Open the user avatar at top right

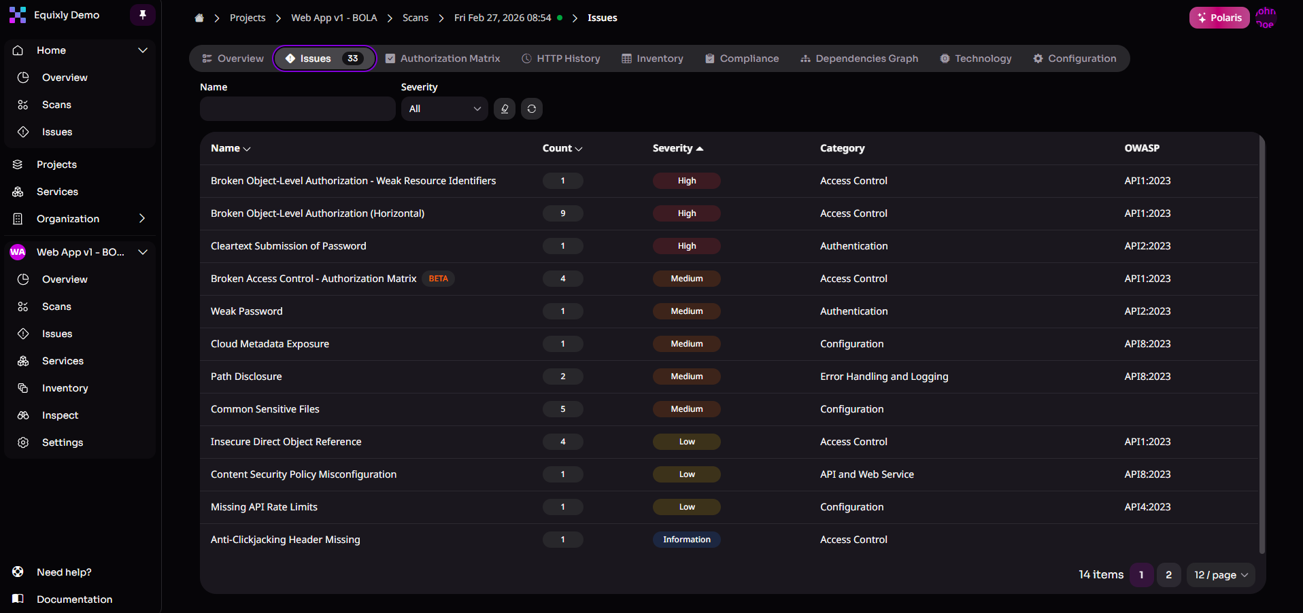[x=1266, y=18]
